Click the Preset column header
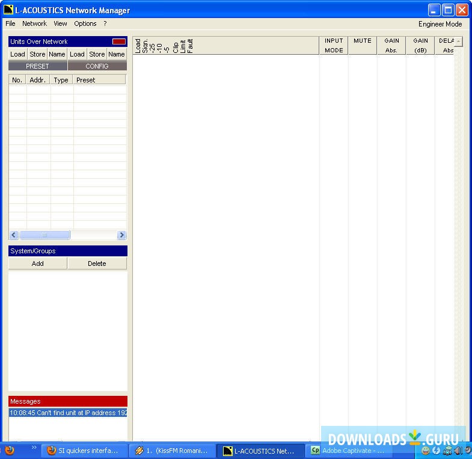The width and height of the screenshot is (472, 459). click(99, 80)
